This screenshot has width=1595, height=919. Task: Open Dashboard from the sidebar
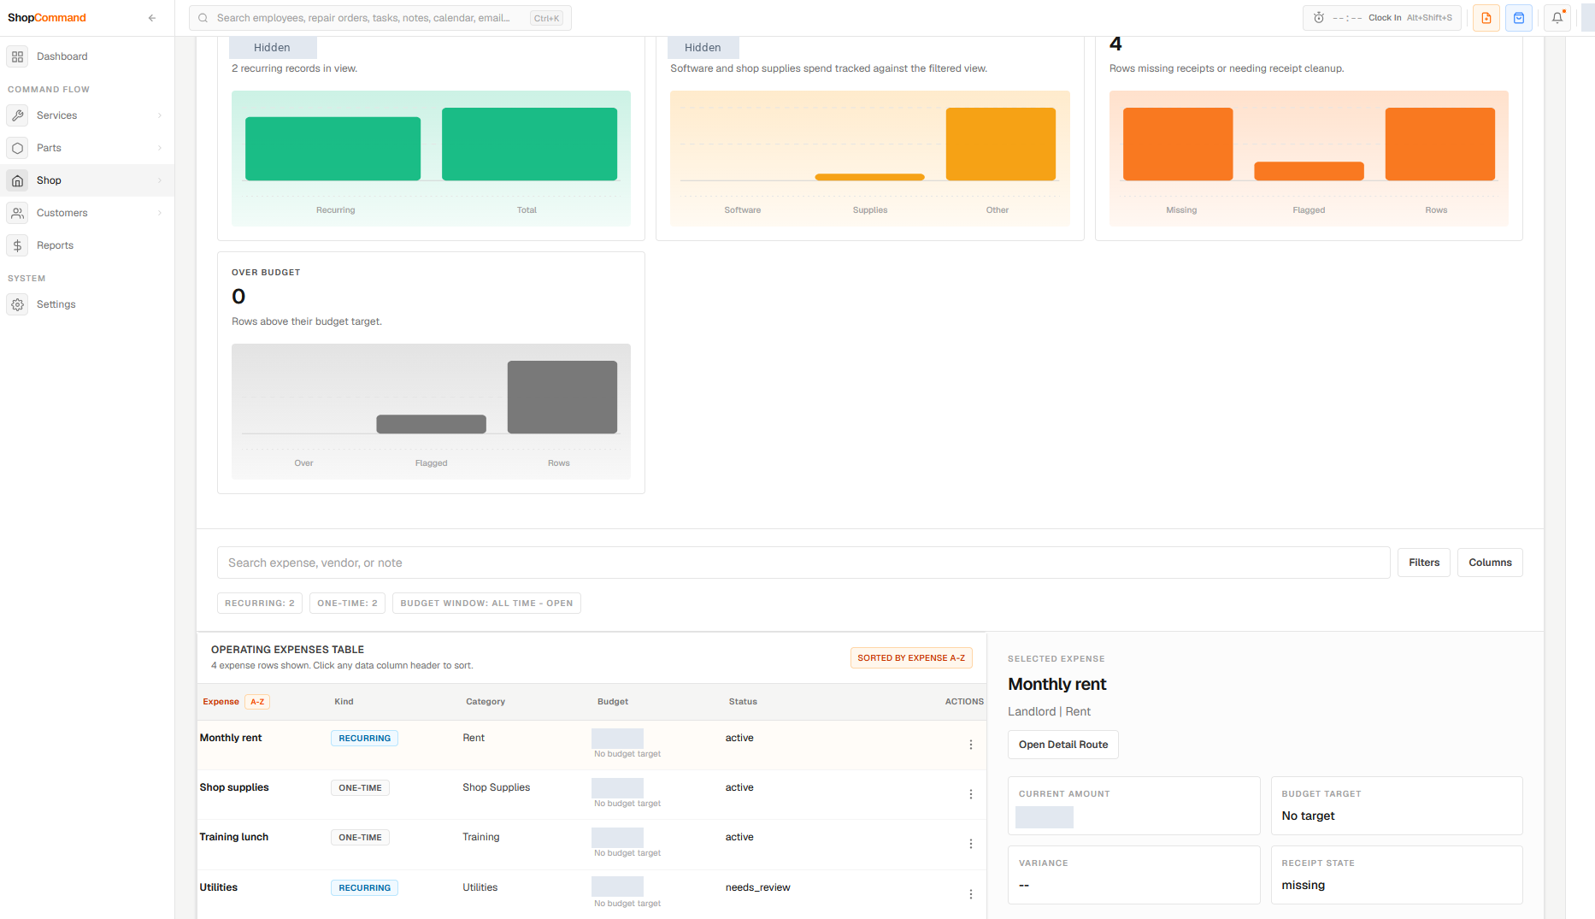pyautogui.click(x=87, y=56)
